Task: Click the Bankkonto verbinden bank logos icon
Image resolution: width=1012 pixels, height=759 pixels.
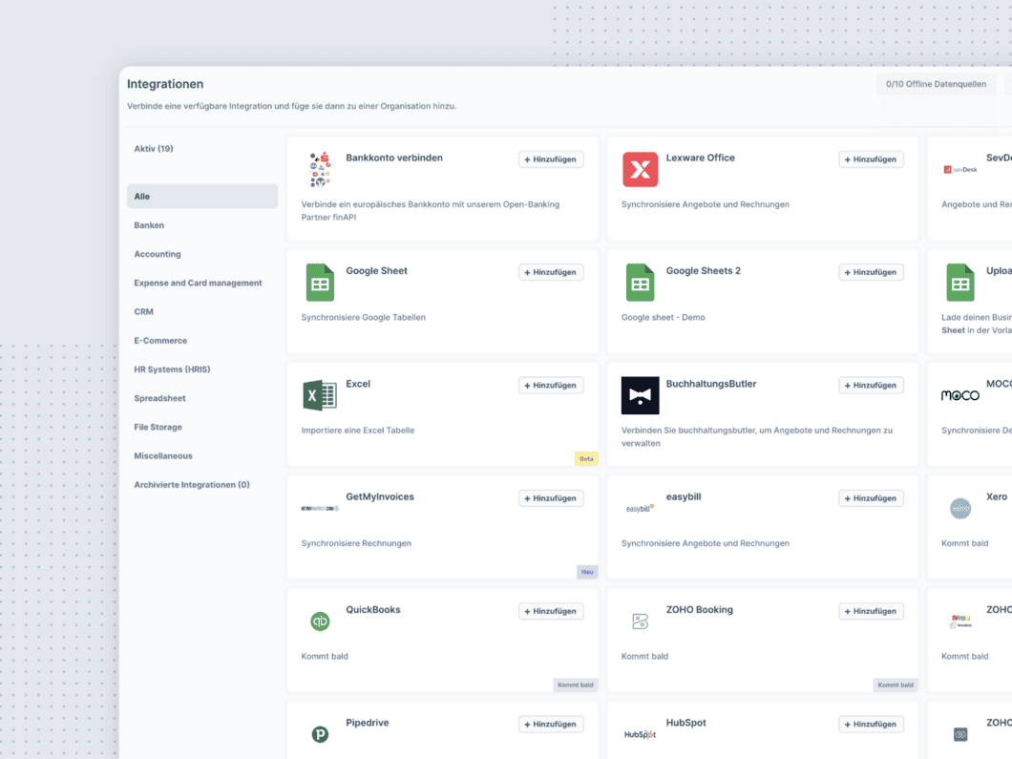Action: coord(320,170)
